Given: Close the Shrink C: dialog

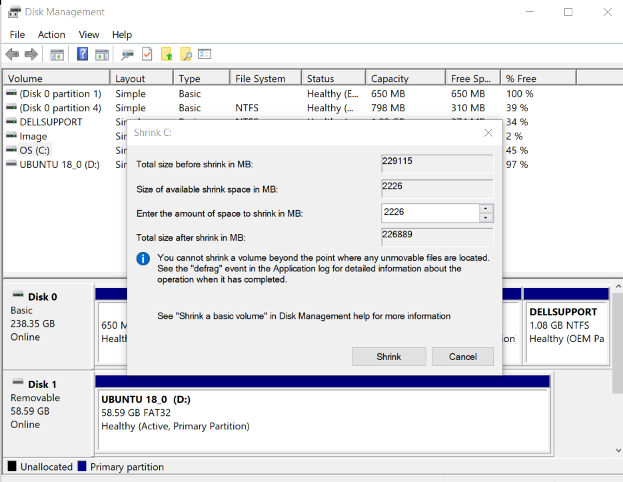Looking at the screenshot, I should (x=488, y=133).
